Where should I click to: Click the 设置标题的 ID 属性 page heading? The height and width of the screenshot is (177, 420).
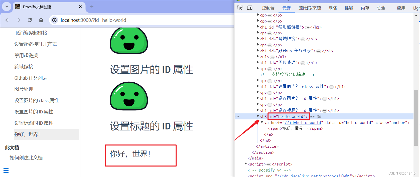click(x=152, y=126)
